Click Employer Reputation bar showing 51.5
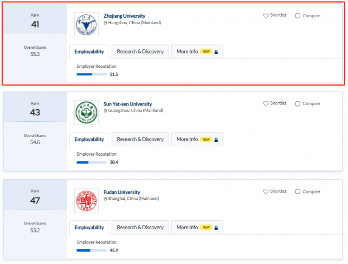The height and width of the screenshot is (264, 348). pyautogui.click(x=92, y=74)
